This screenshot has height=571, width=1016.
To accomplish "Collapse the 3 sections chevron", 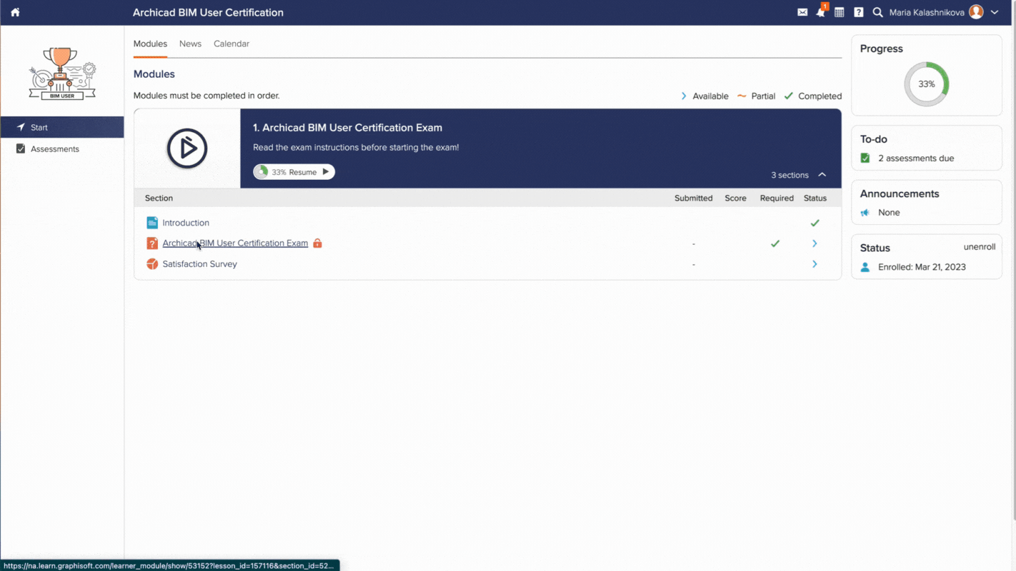I will click(x=822, y=175).
